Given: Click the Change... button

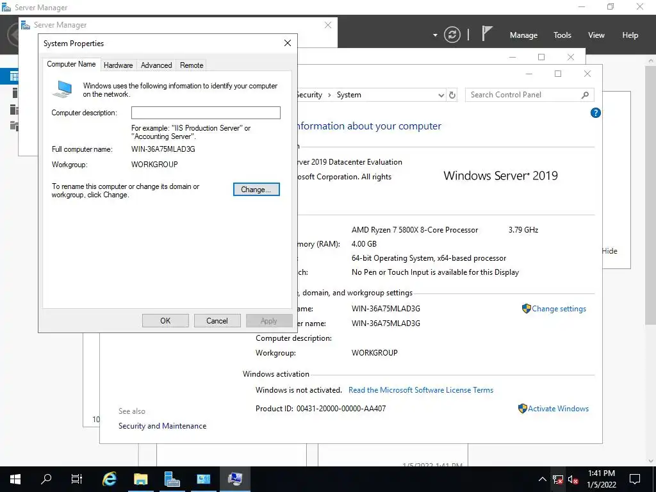Looking at the screenshot, I should pyautogui.click(x=256, y=190).
